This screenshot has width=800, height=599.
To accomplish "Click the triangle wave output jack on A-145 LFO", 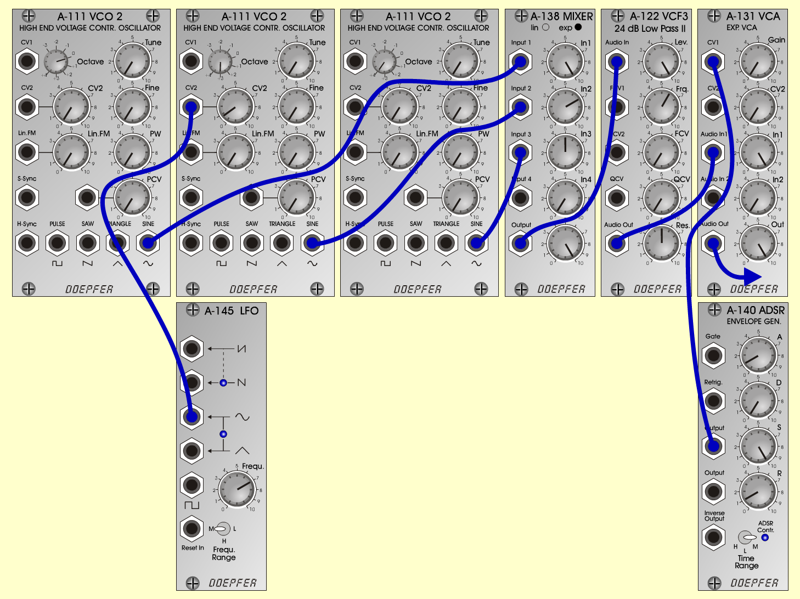I will pos(191,450).
